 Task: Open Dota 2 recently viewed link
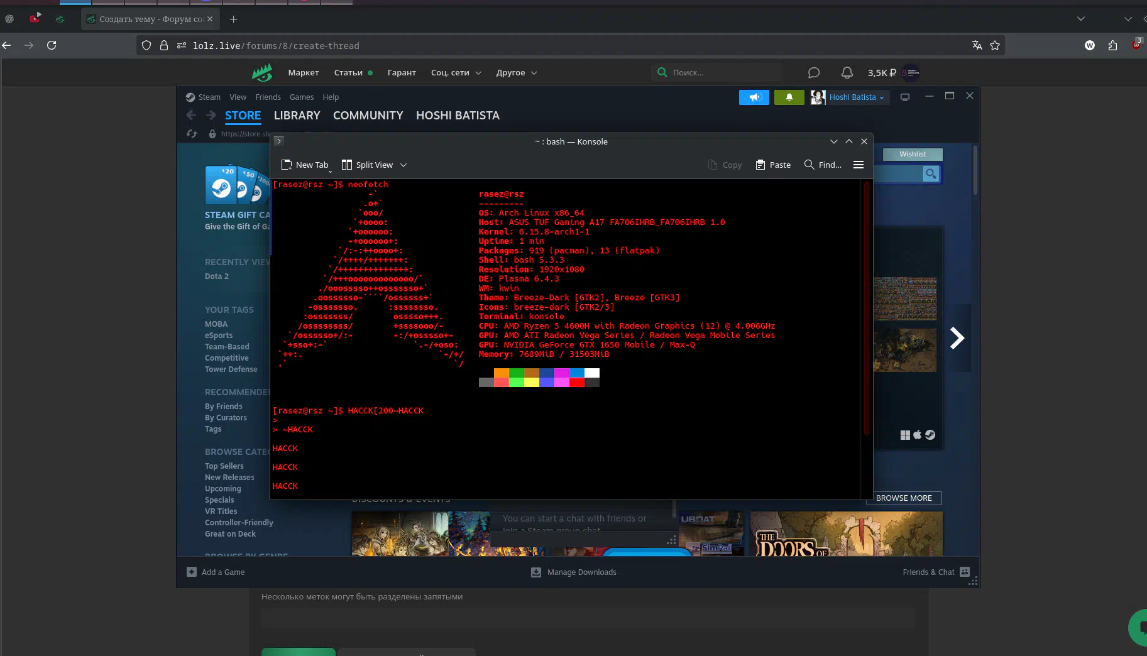[x=217, y=276]
